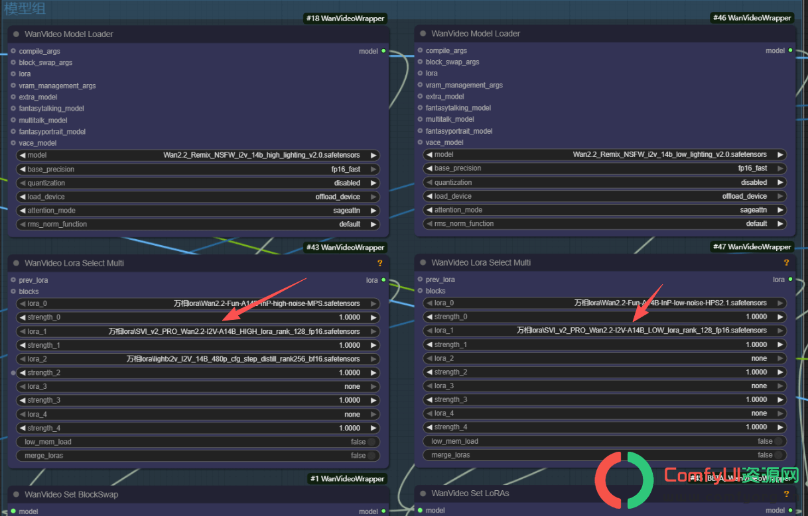The width and height of the screenshot is (808, 516).
Task: Click the WanVideo Set BlockSwap node title
Action: [72, 495]
